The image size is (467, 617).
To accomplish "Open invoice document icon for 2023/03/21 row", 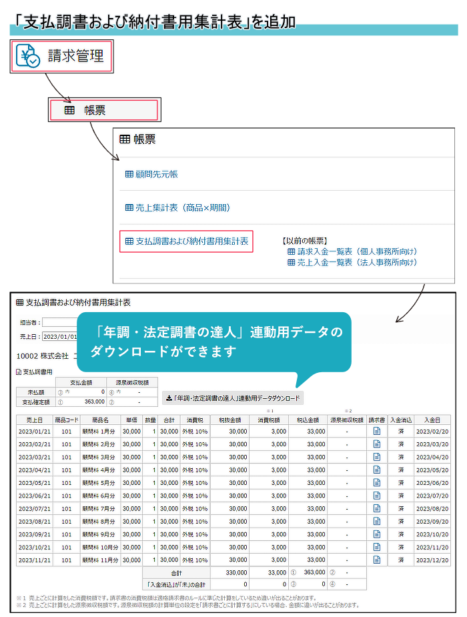I will point(376,457).
